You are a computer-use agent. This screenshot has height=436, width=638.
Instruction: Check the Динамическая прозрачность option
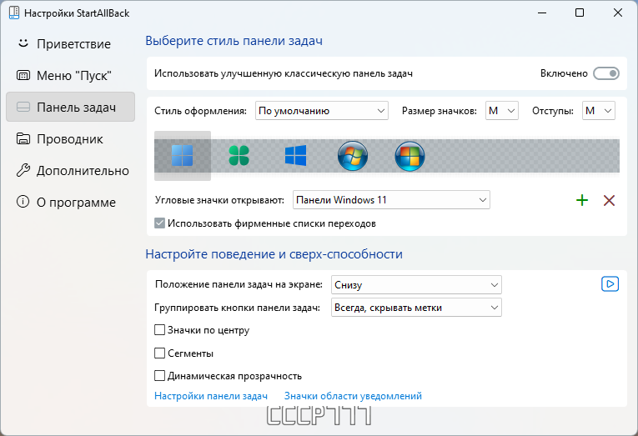click(159, 375)
